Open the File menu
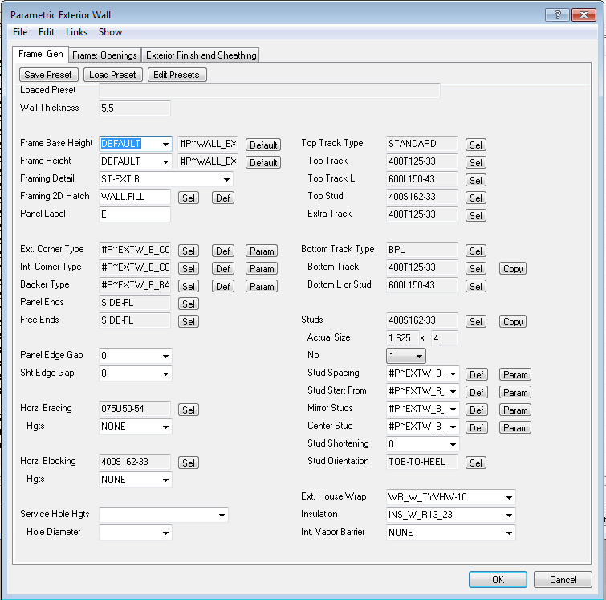Viewport: 606px width, 600px height. coord(20,32)
